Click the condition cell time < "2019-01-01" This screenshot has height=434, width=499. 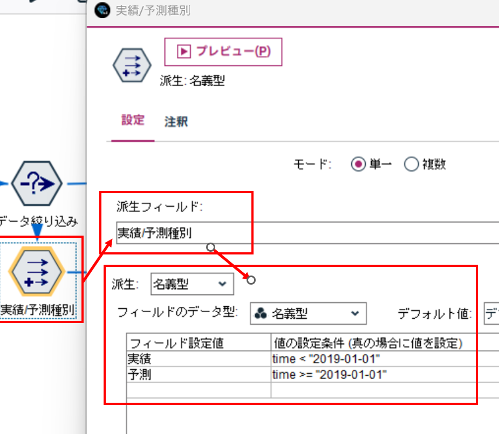(385, 359)
